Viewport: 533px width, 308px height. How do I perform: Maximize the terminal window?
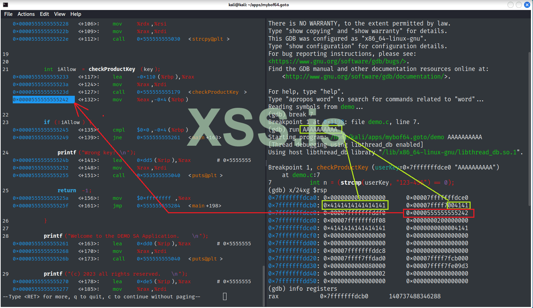point(519,5)
